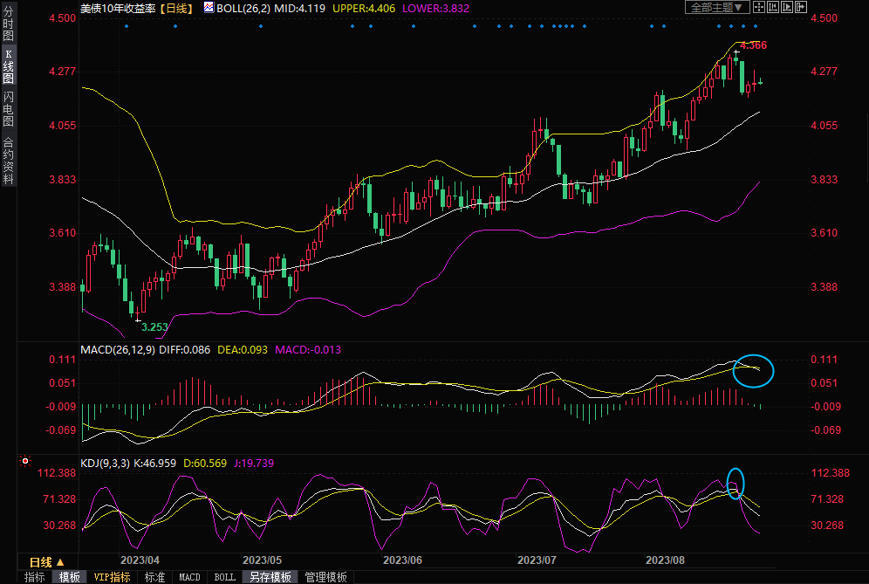Click the crosshair cursor icon at top right

coord(759,7)
